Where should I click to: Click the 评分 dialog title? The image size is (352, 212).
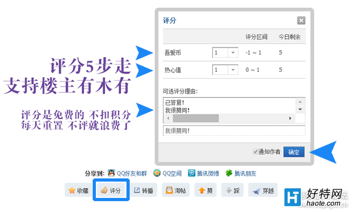tap(170, 20)
